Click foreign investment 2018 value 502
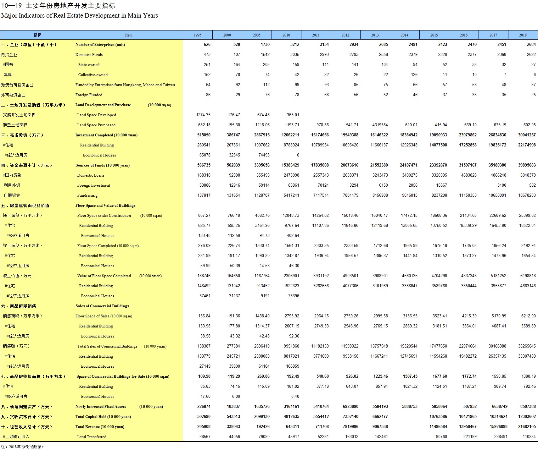 click(x=532, y=185)
